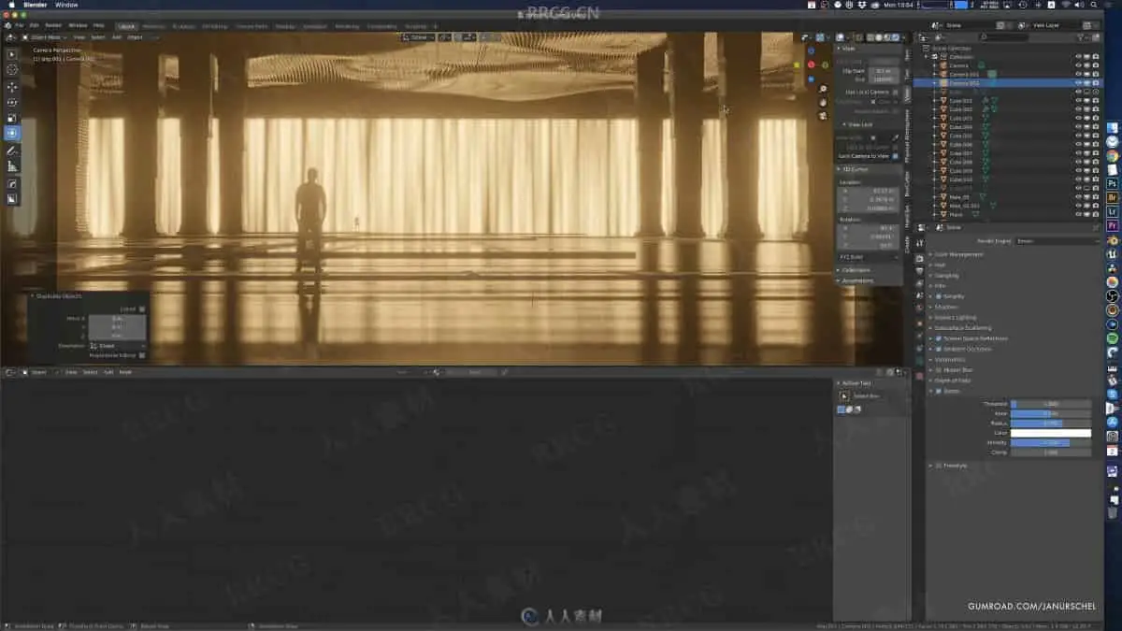1122x631 pixels.
Task: Select Male_05 in the outliner
Action: [x=958, y=197]
